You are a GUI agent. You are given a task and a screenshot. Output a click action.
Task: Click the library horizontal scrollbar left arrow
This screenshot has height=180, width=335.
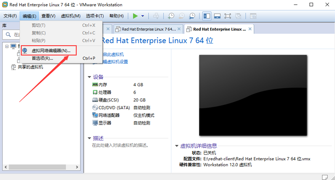point(6,167)
